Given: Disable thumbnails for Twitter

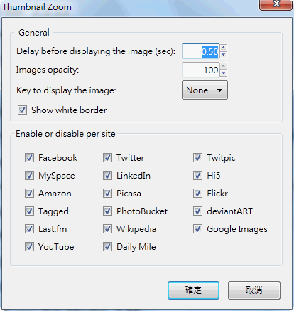Looking at the screenshot, I should (x=107, y=158).
